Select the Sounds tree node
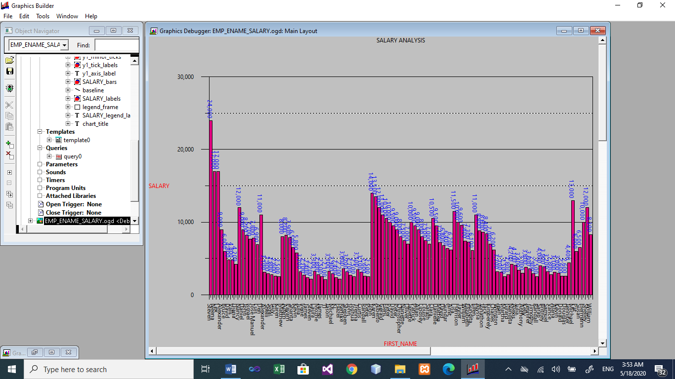This screenshot has width=675, height=379. (x=56, y=172)
